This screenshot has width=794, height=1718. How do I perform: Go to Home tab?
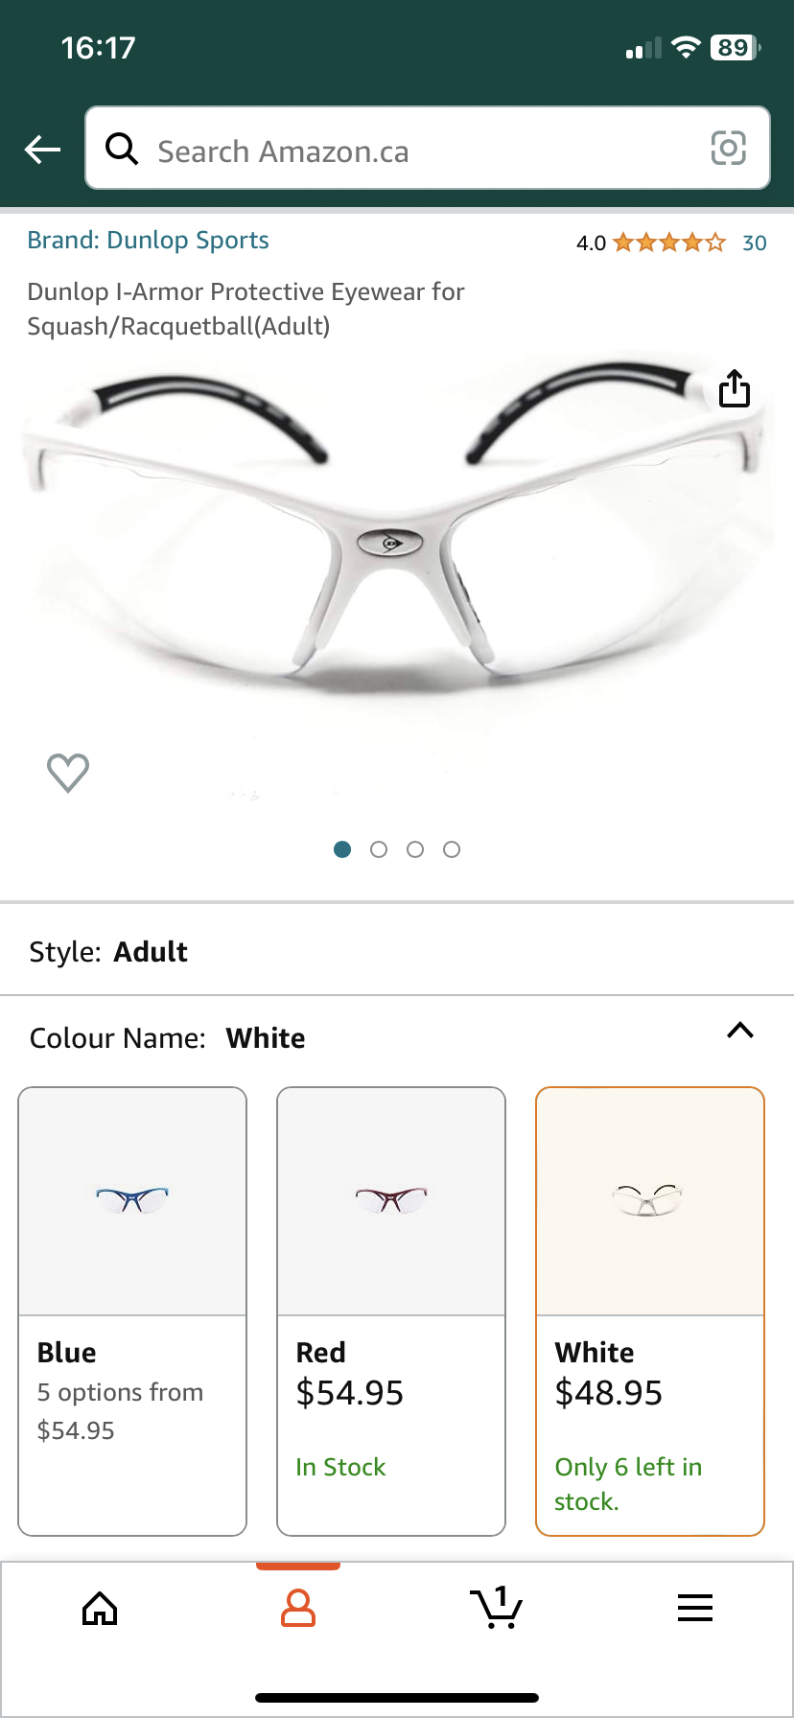[x=100, y=1608]
